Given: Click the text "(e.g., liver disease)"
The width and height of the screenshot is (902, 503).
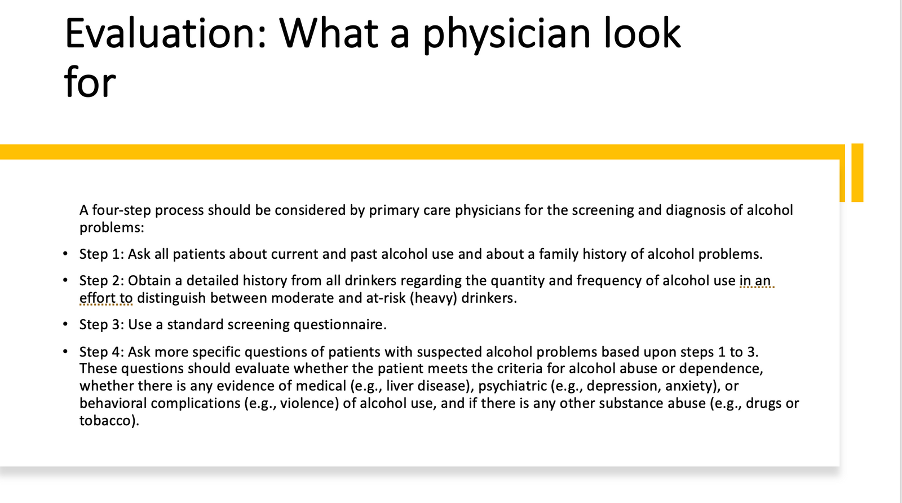Looking at the screenshot, I should [412, 386].
